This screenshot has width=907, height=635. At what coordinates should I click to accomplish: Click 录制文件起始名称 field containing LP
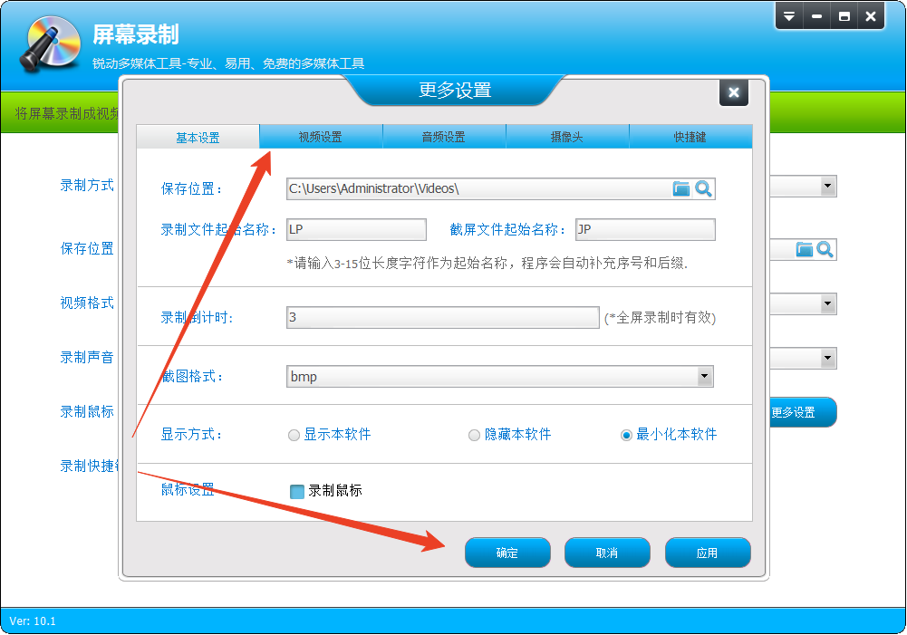coord(356,229)
